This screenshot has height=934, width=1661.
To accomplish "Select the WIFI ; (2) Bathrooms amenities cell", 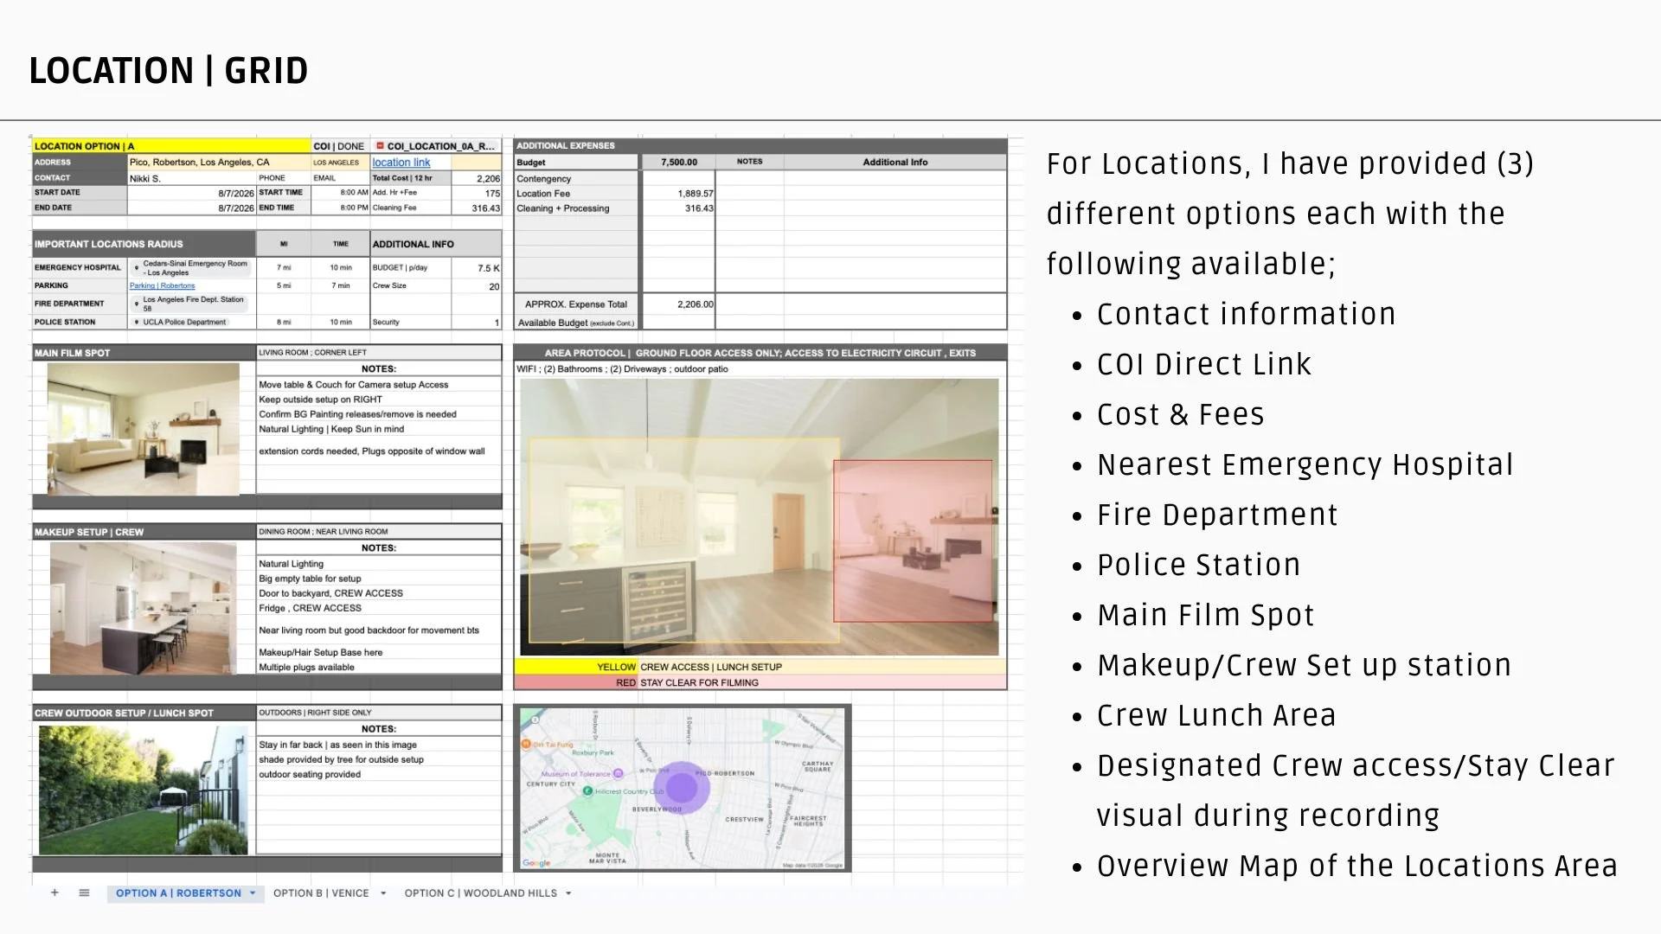I will [760, 369].
